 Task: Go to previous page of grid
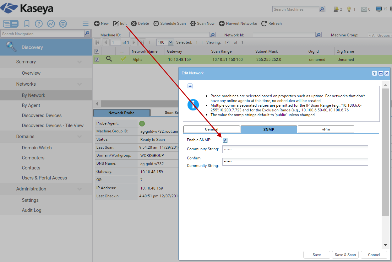pyautogui.click(x=106, y=42)
